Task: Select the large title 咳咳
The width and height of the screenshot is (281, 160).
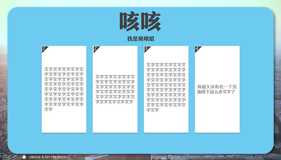Action: (x=140, y=21)
